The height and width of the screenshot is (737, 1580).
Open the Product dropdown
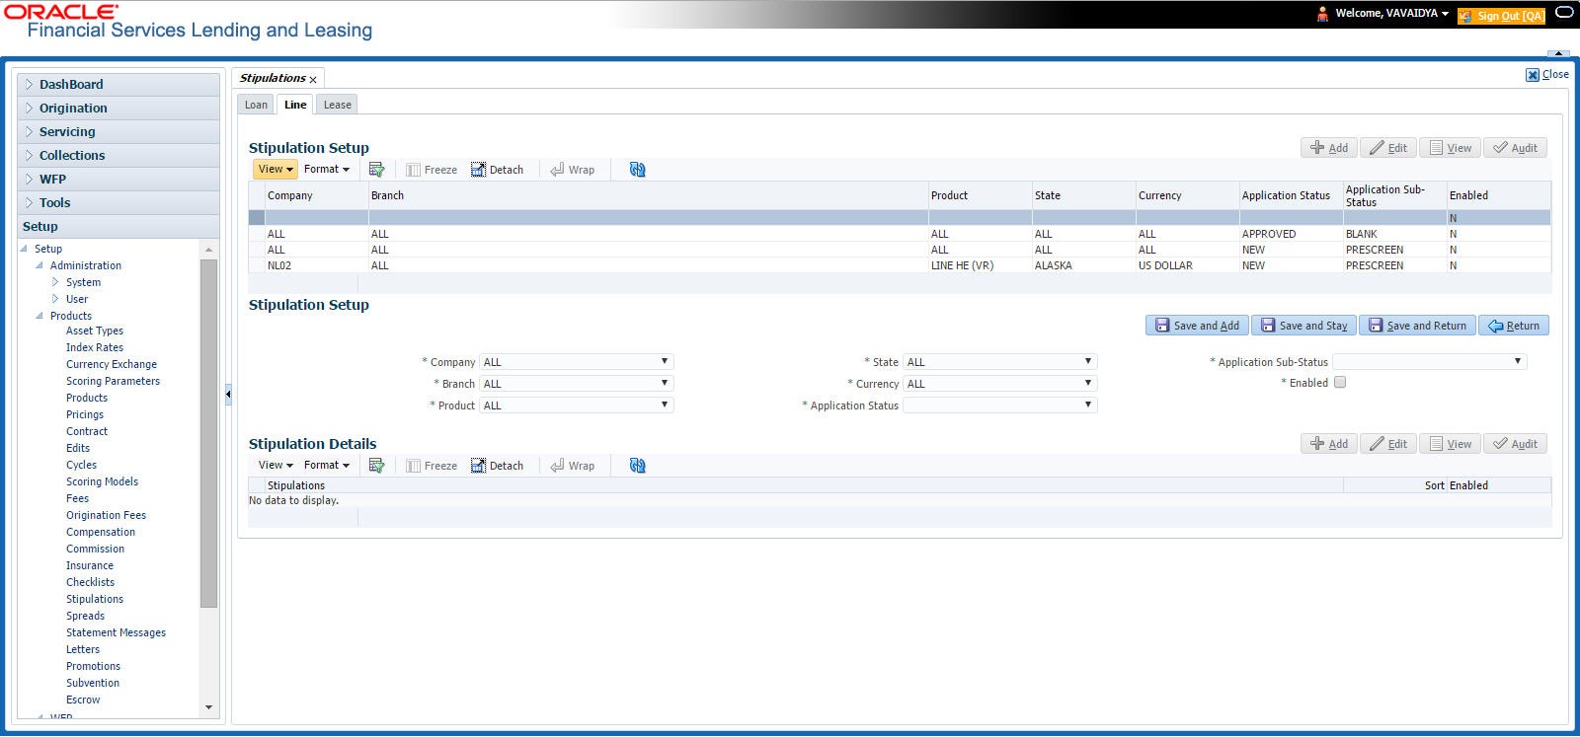pyautogui.click(x=576, y=405)
